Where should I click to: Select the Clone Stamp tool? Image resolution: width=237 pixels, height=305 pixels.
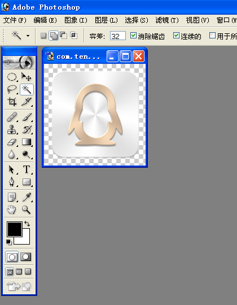pyautogui.click(x=12, y=129)
